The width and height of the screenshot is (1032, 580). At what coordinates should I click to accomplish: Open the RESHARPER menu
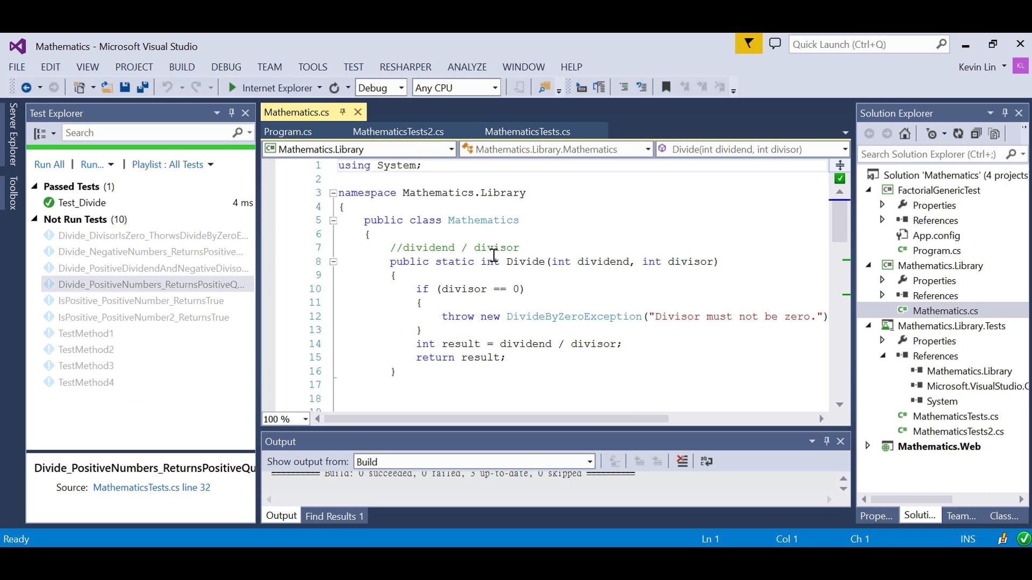pyautogui.click(x=405, y=67)
